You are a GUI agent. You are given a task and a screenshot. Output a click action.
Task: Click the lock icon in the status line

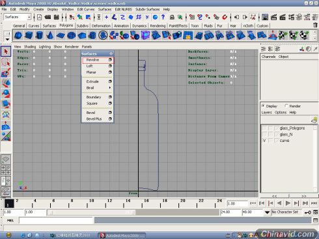[172, 17]
